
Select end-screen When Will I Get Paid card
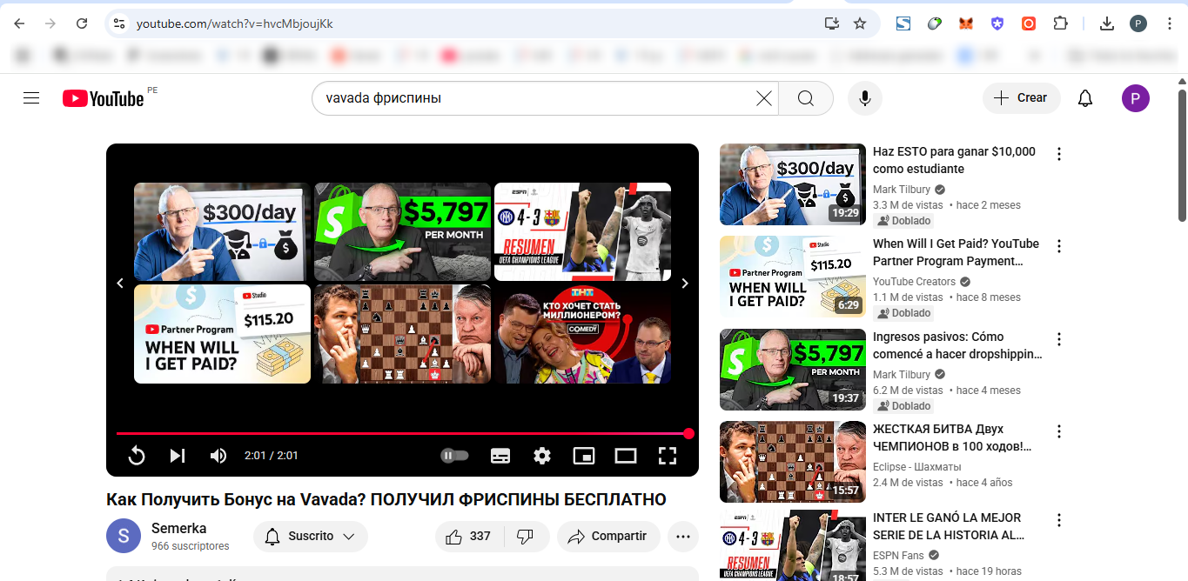pos(222,334)
